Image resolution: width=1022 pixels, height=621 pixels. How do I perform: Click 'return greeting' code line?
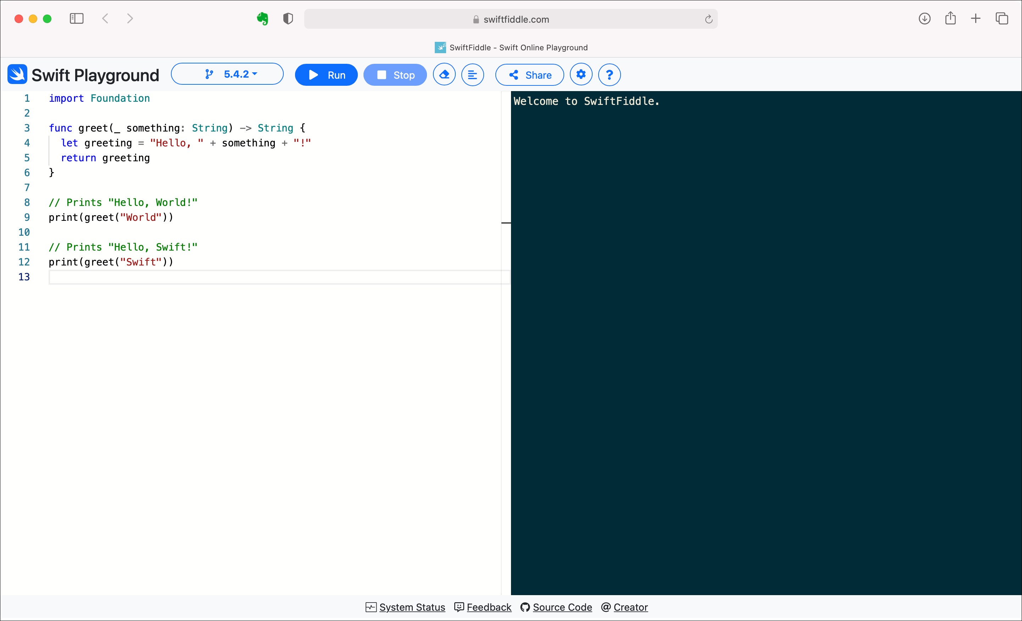(x=105, y=158)
